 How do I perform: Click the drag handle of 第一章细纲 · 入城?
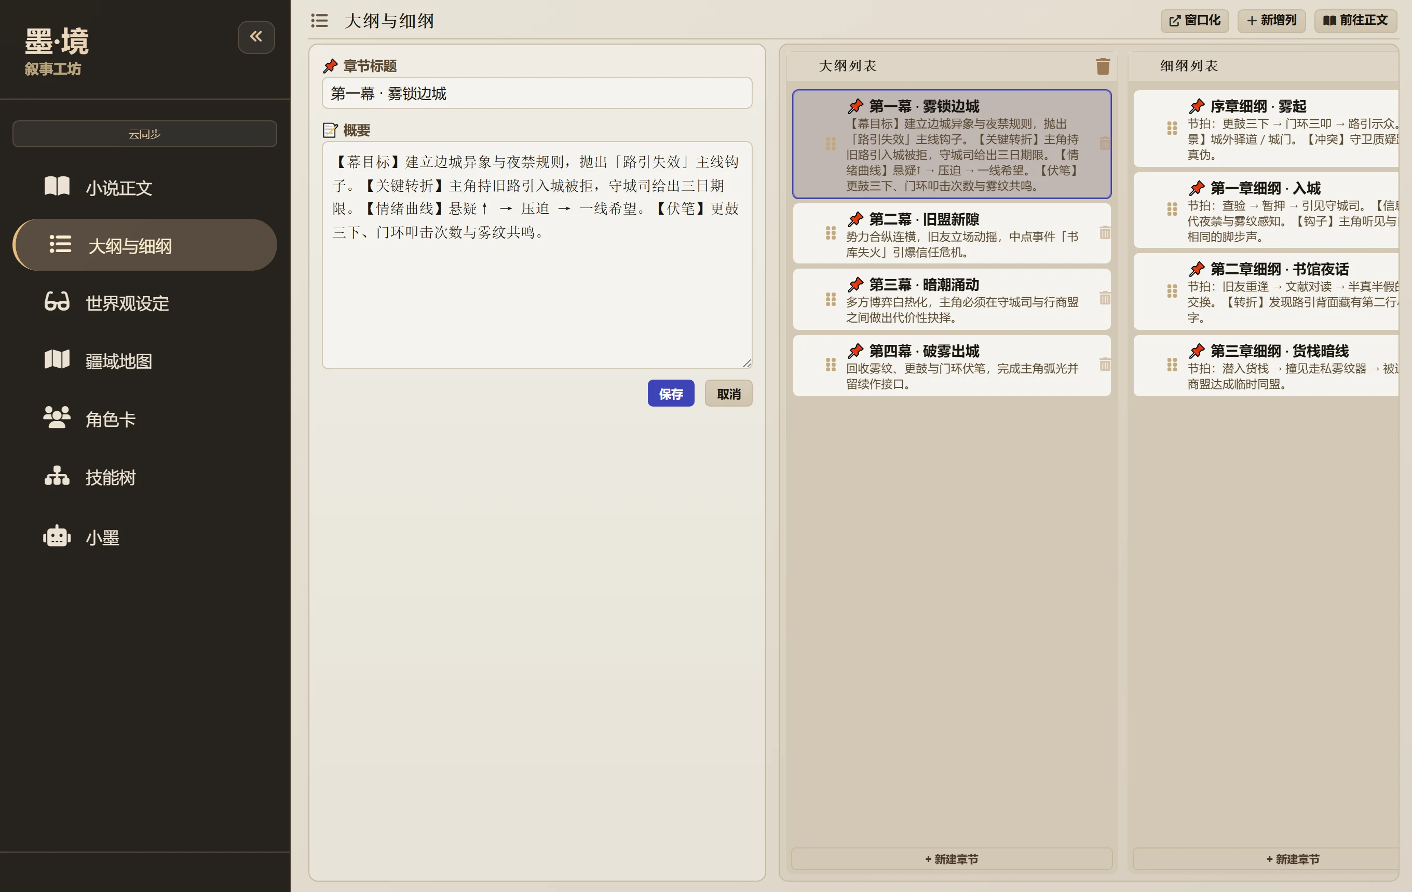pos(1172,209)
